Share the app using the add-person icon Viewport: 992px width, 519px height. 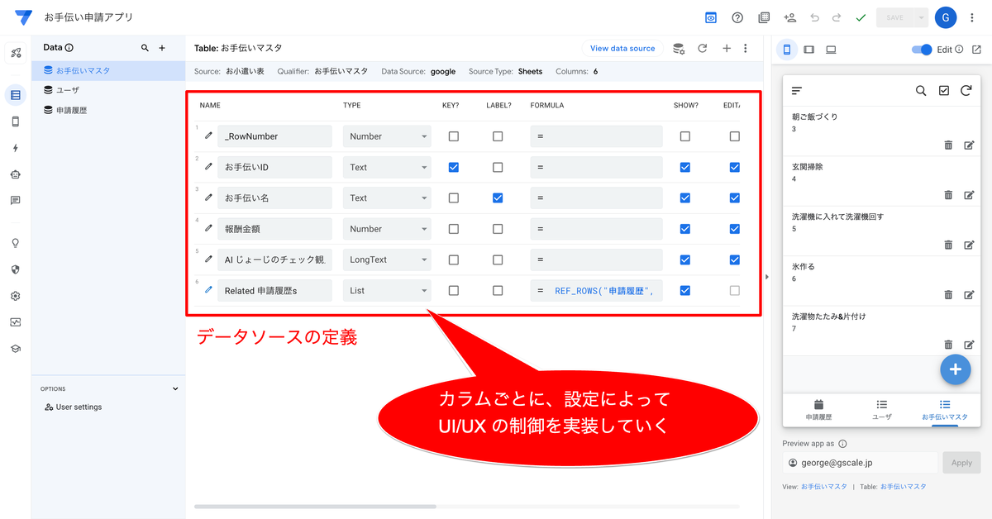[790, 17]
